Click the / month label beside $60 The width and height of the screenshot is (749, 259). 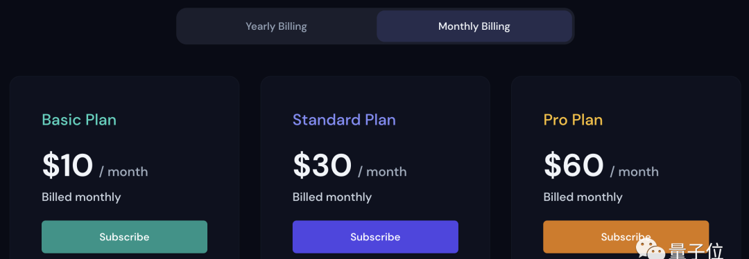[x=635, y=172]
